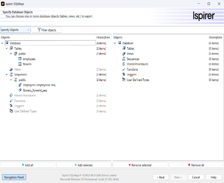Click the Functions icon in left tree

11,101
